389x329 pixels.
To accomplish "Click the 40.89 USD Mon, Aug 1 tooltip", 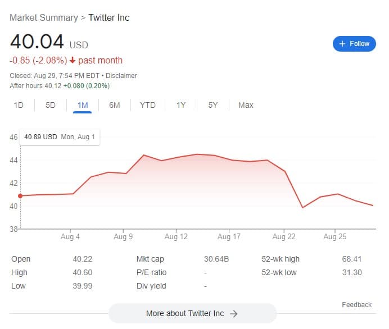I will 60,137.
